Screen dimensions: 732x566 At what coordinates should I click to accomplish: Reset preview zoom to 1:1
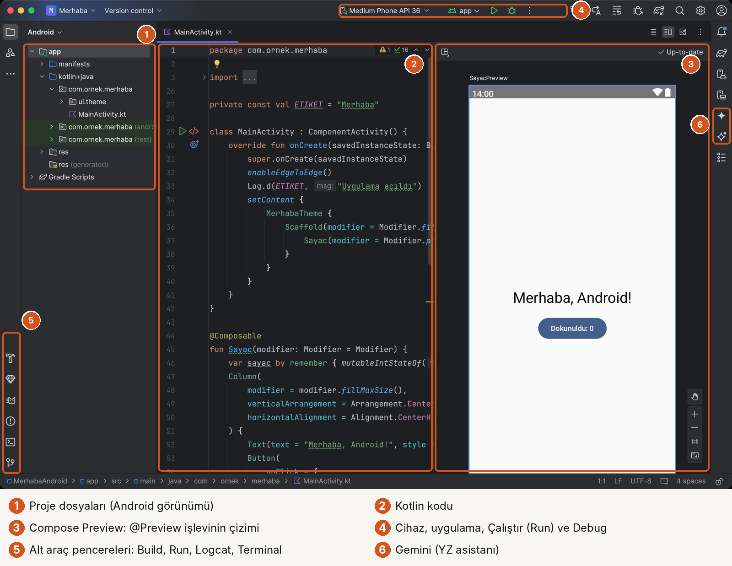coord(694,442)
